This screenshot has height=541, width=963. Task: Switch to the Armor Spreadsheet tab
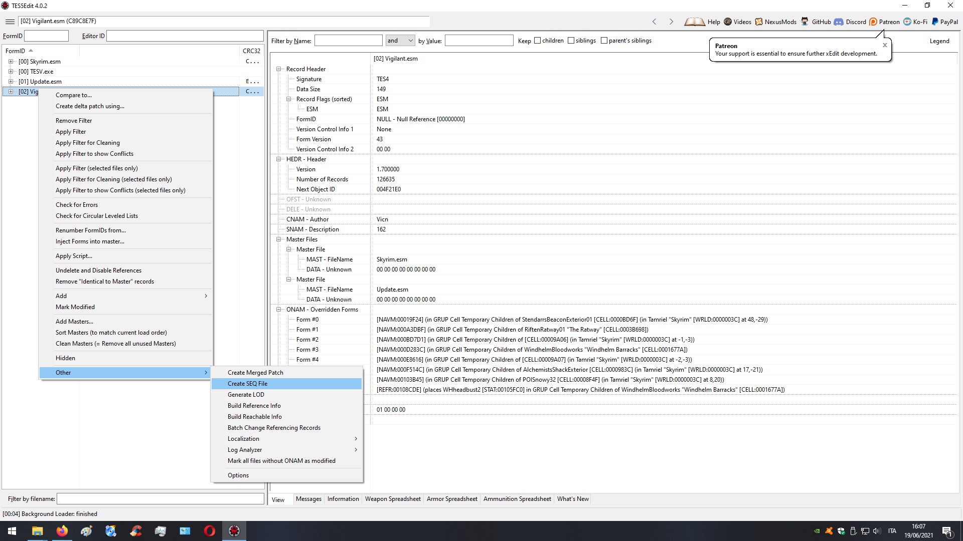(452, 499)
